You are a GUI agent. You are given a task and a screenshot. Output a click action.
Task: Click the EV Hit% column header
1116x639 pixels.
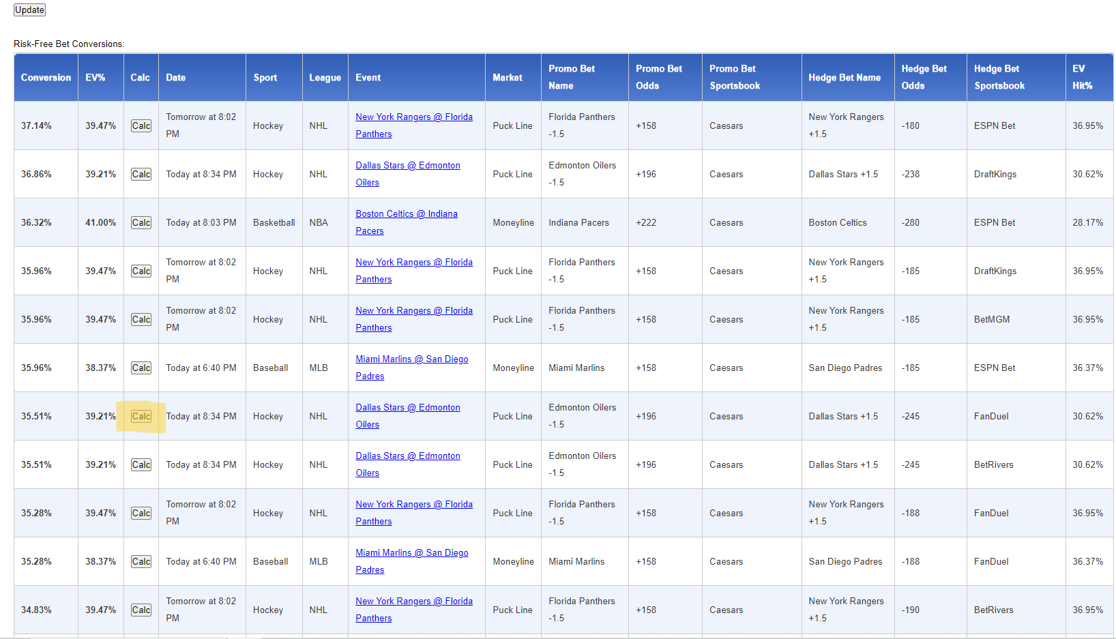[1089, 78]
